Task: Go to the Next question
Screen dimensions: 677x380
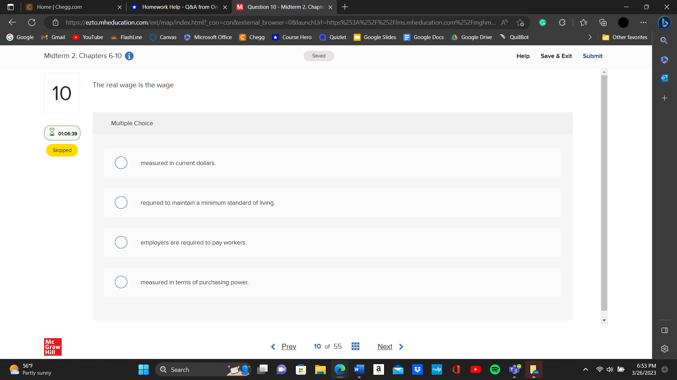Action: pos(385,346)
